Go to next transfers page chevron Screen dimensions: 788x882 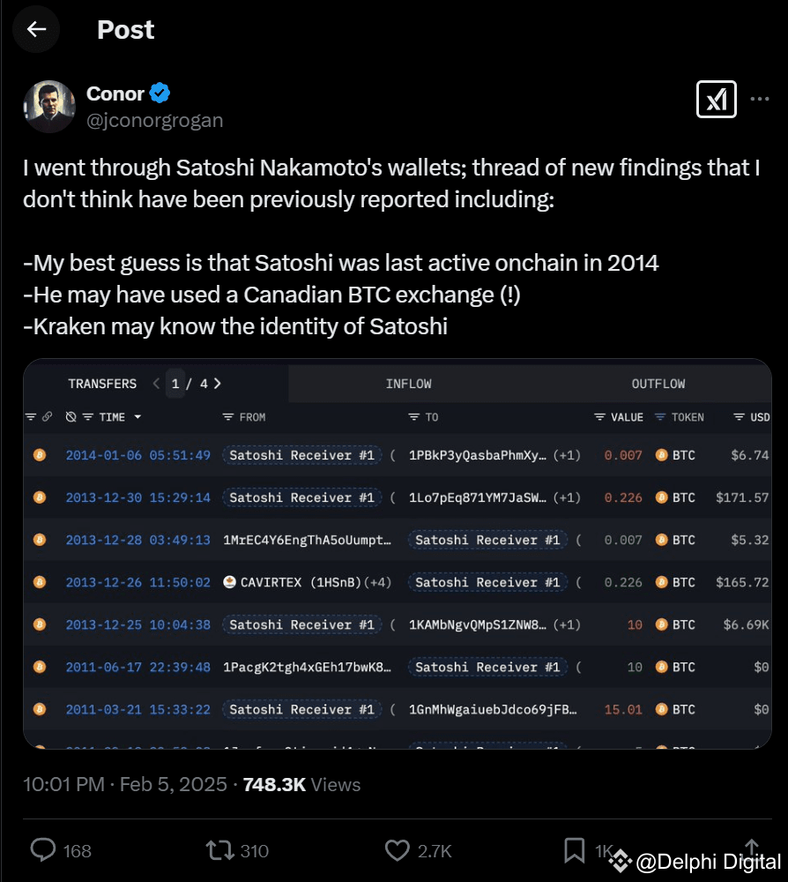(x=217, y=384)
